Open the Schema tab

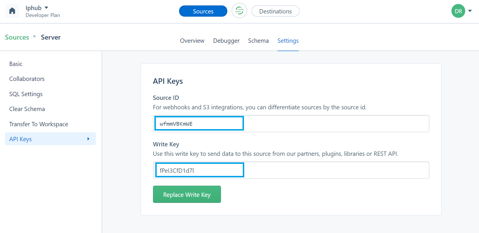click(x=258, y=41)
